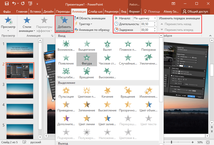Screen dimensions: 214x145
Task: Expand the Триггер dropdown menu
Action: [84, 24]
